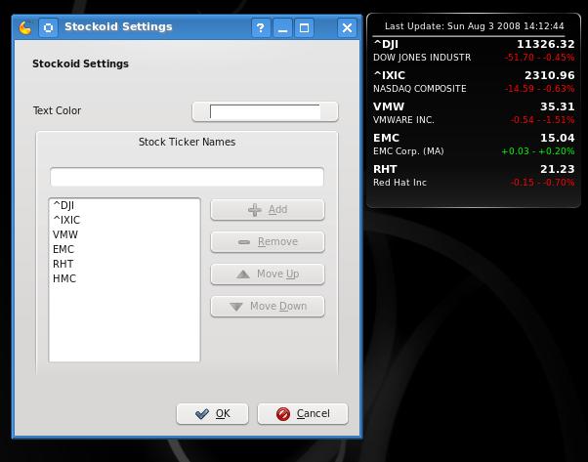This screenshot has width=588, height=462.
Task: Select VMW in the ticker list
Action: pos(124,234)
